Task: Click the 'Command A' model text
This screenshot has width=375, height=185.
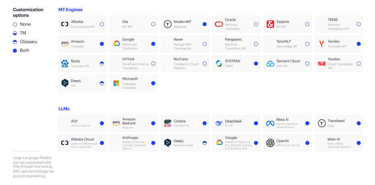Action: (181, 125)
